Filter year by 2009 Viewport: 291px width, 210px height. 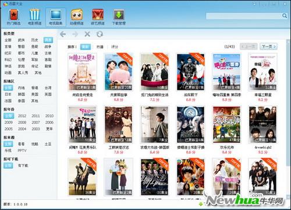9,123
